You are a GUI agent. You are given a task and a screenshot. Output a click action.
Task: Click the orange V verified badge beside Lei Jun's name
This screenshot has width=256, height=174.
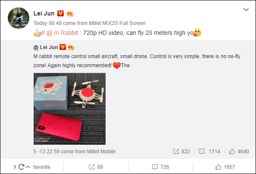tap(60, 13)
